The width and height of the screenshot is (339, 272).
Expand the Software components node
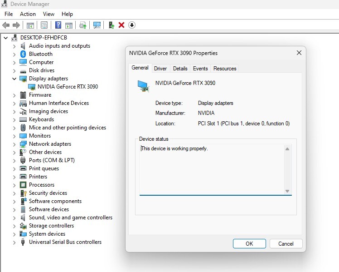point(14,202)
